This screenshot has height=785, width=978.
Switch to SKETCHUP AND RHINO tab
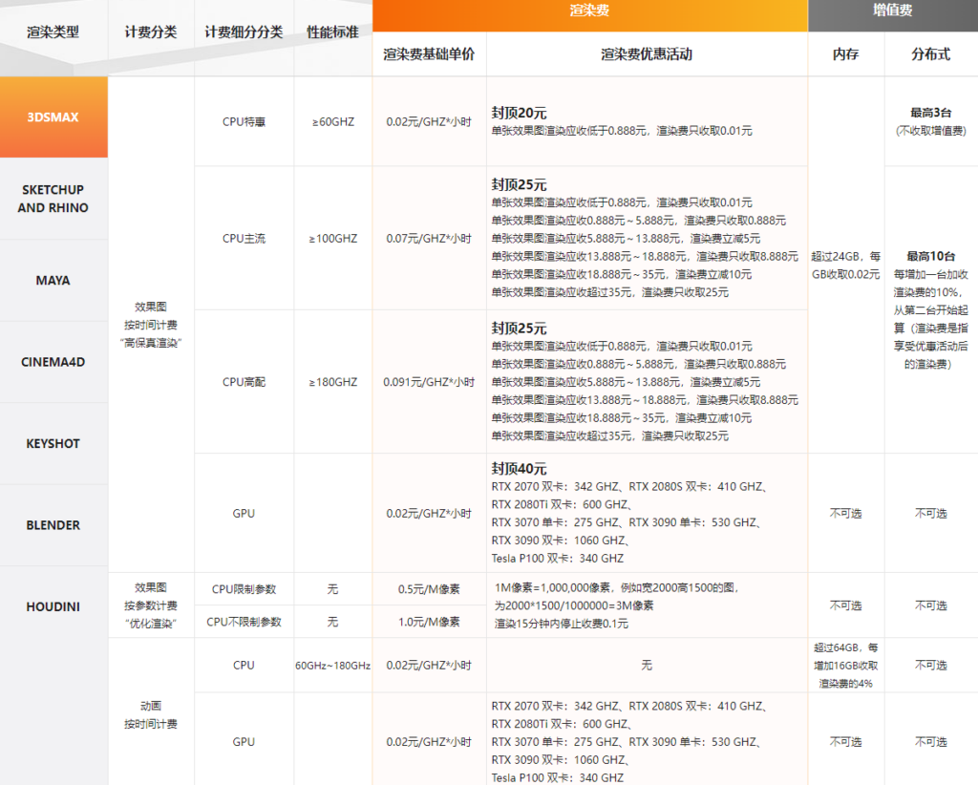point(53,199)
